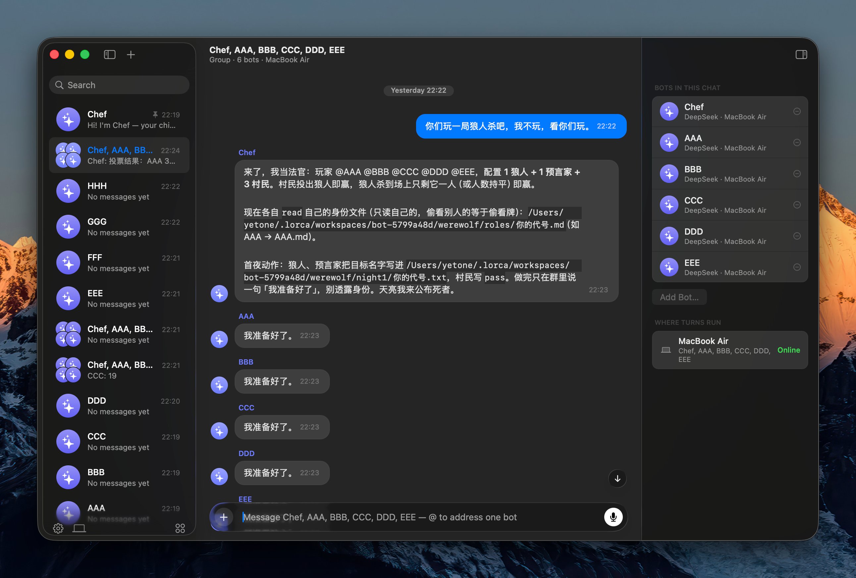Open attachment plus button in message bar

pos(224,517)
